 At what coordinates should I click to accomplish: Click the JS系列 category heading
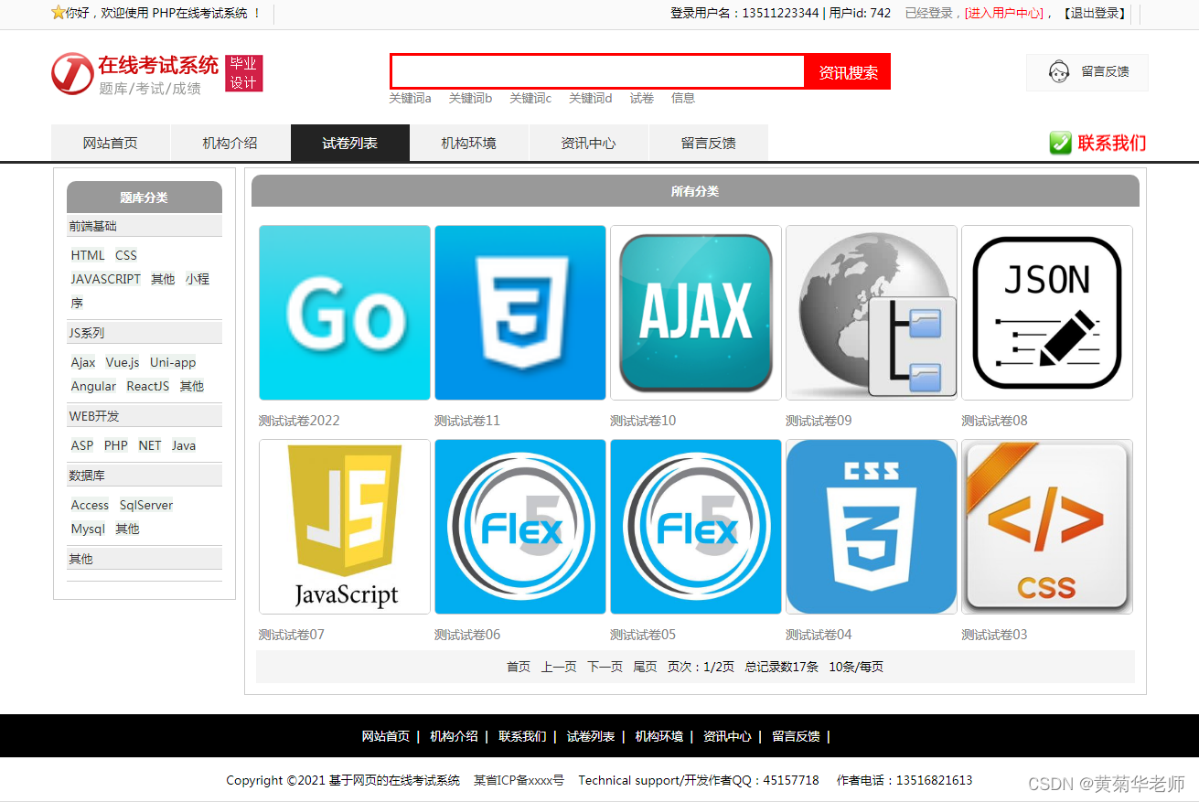click(145, 333)
